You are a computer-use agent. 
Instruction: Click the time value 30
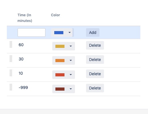[21, 59]
